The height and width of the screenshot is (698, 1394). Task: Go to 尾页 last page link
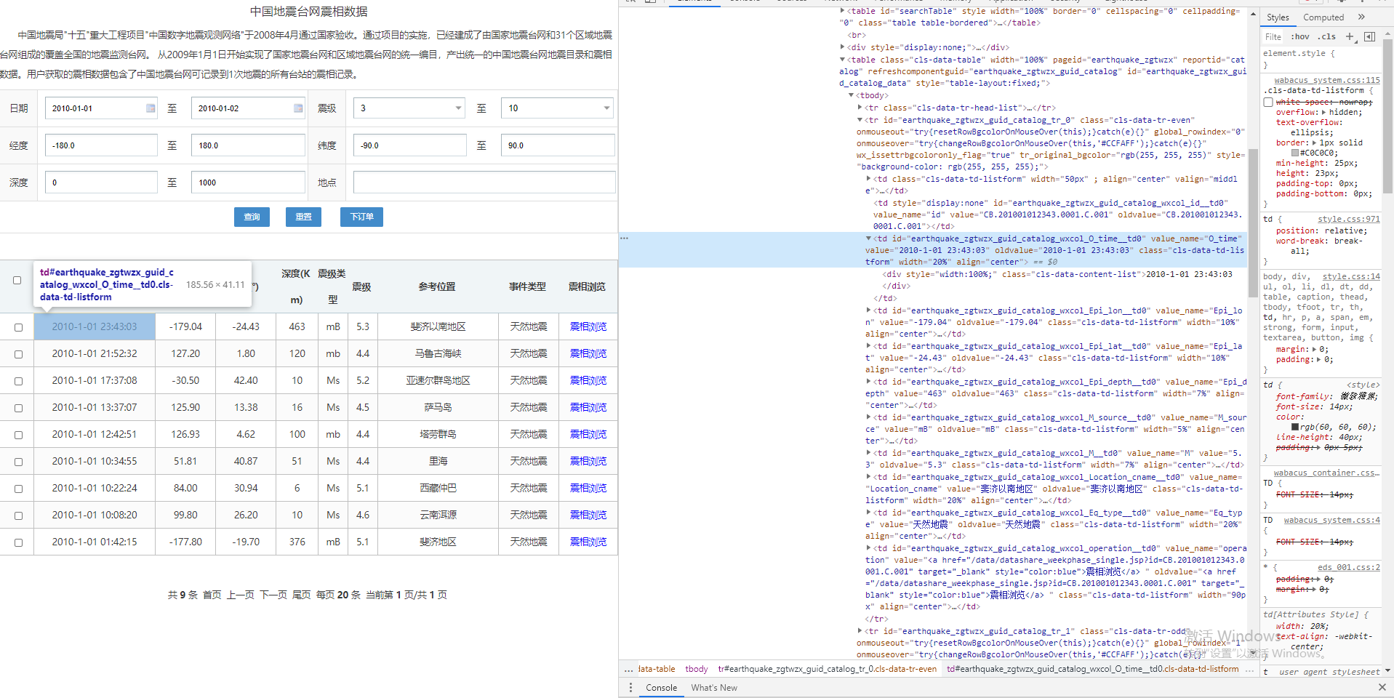(x=302, y=595)
